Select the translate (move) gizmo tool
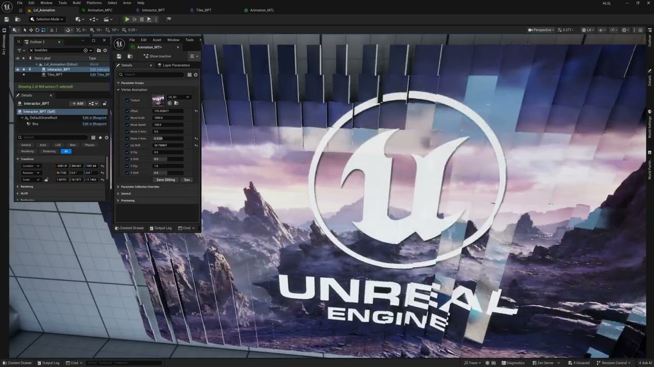Viewport: 654px width, 367px height. tap(31, 30)
